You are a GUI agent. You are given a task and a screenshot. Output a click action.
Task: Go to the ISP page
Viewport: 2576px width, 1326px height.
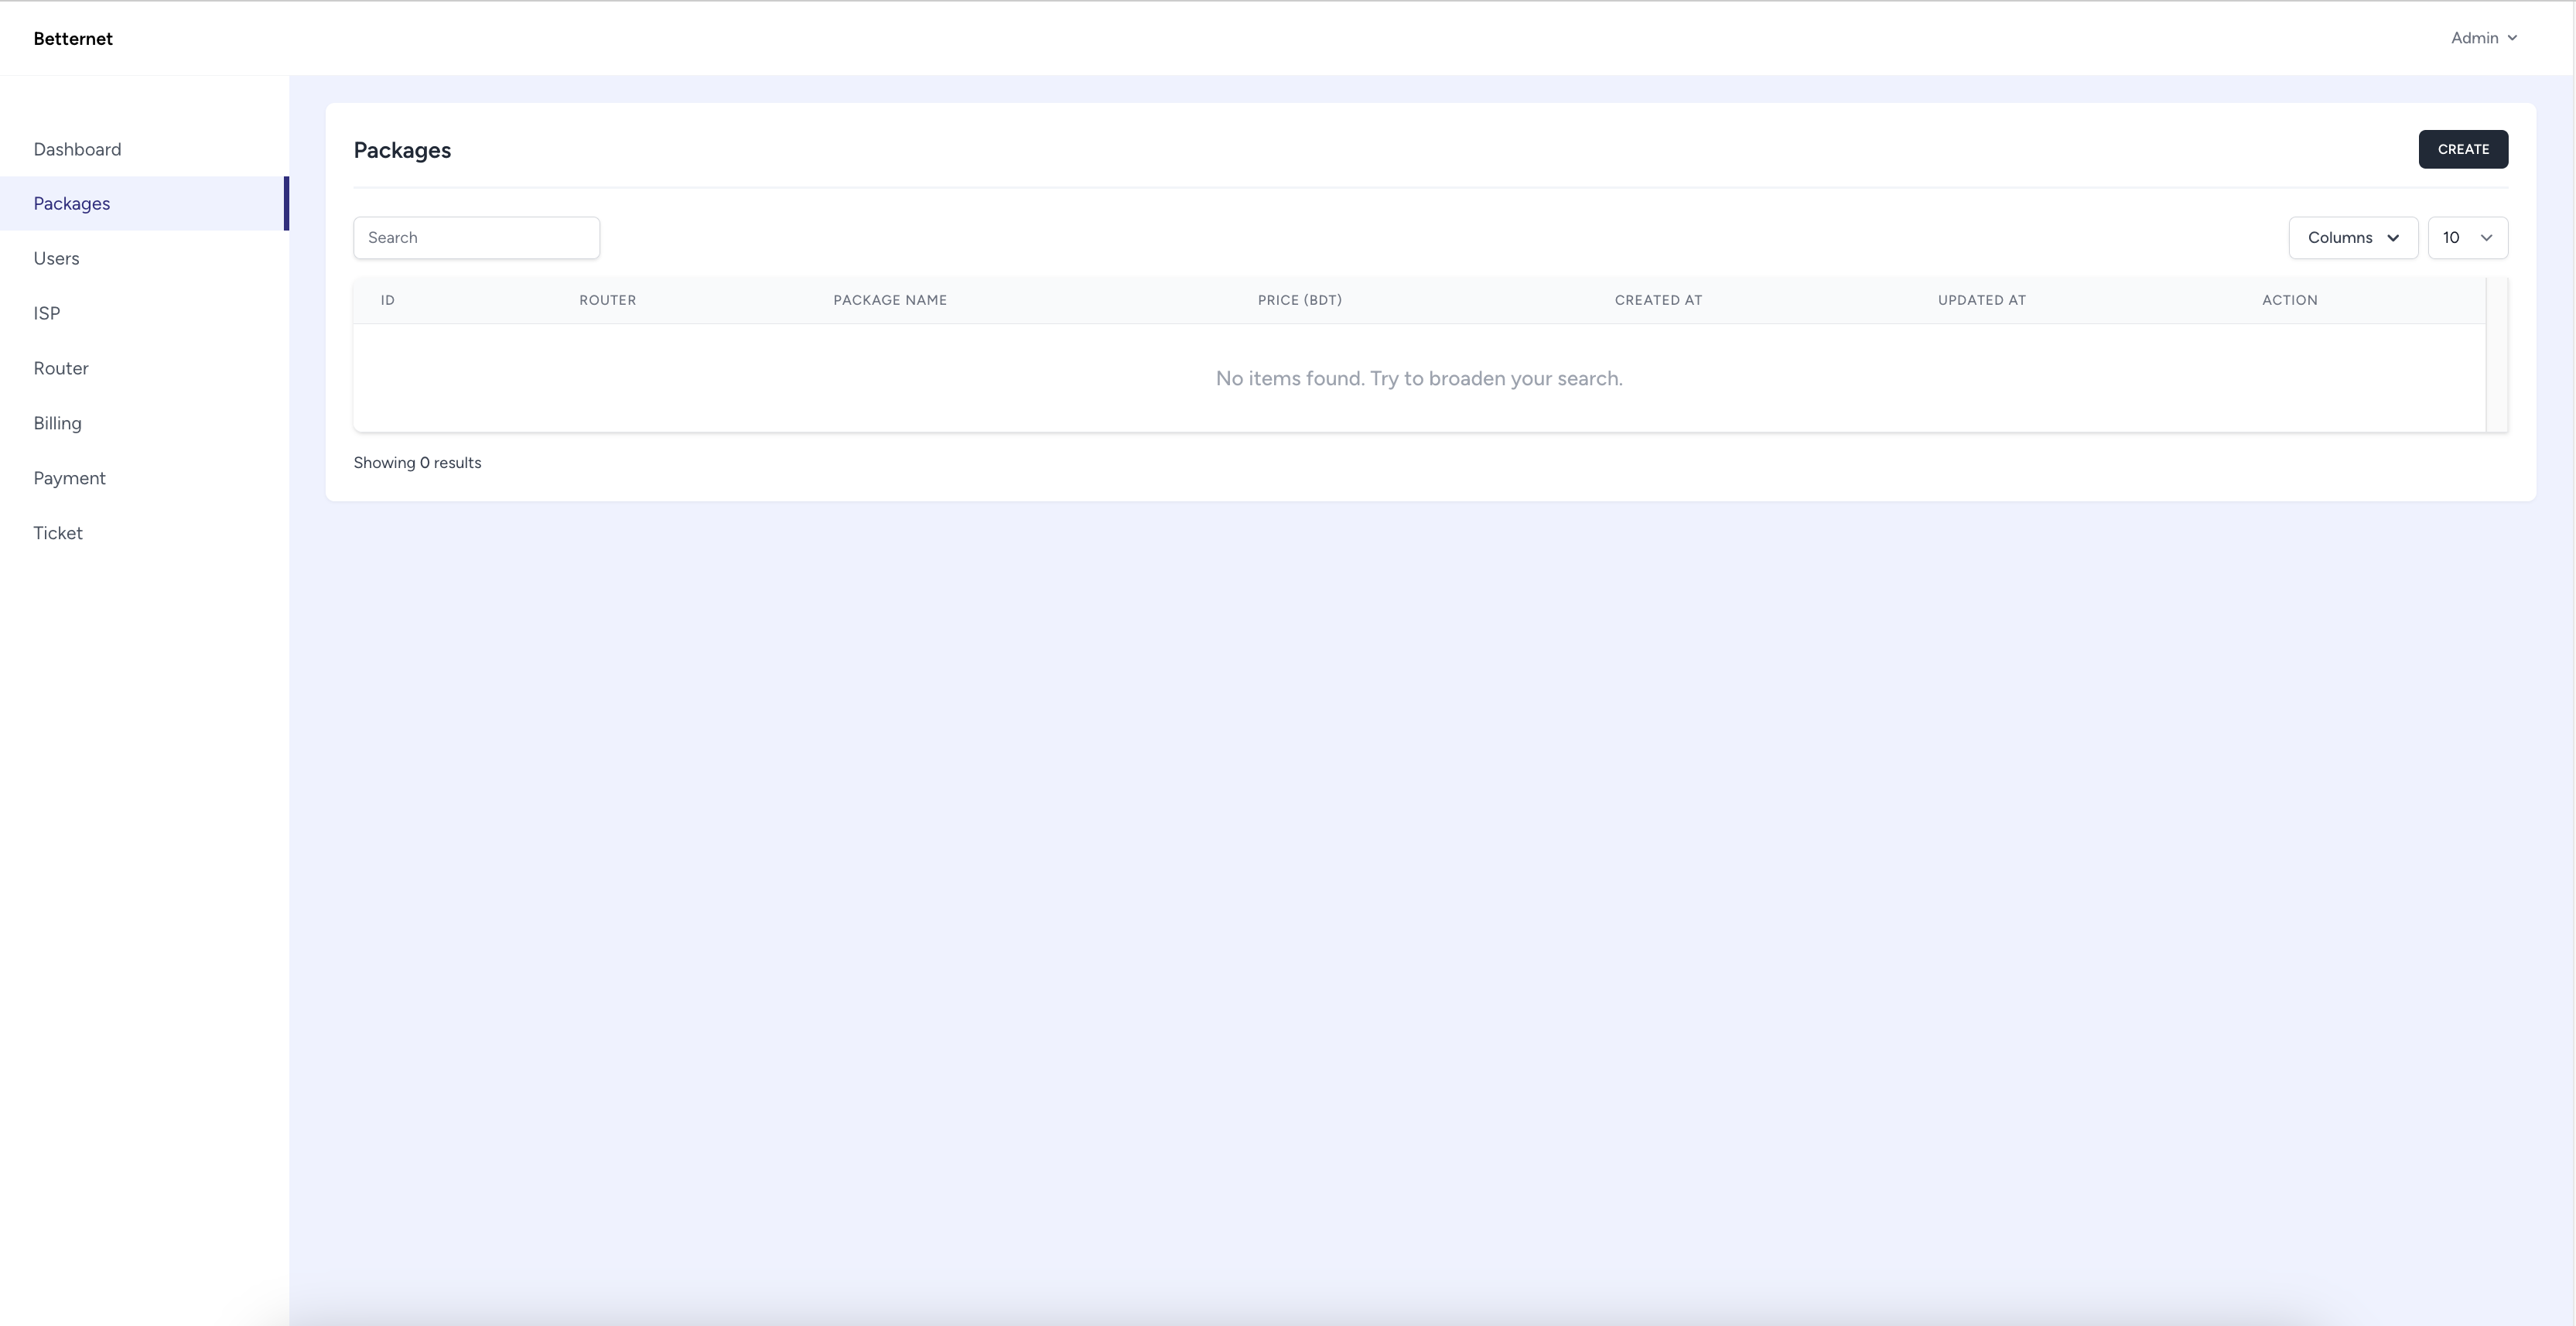46,313
